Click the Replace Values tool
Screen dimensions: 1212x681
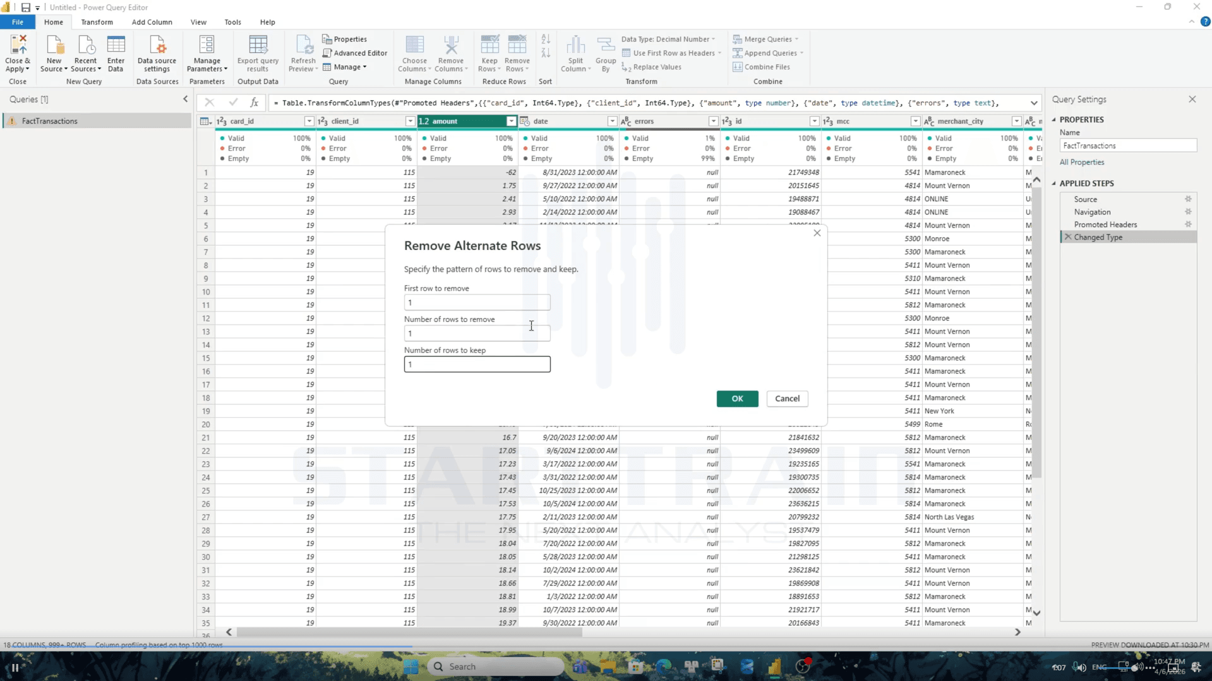[x=651, y=67]
